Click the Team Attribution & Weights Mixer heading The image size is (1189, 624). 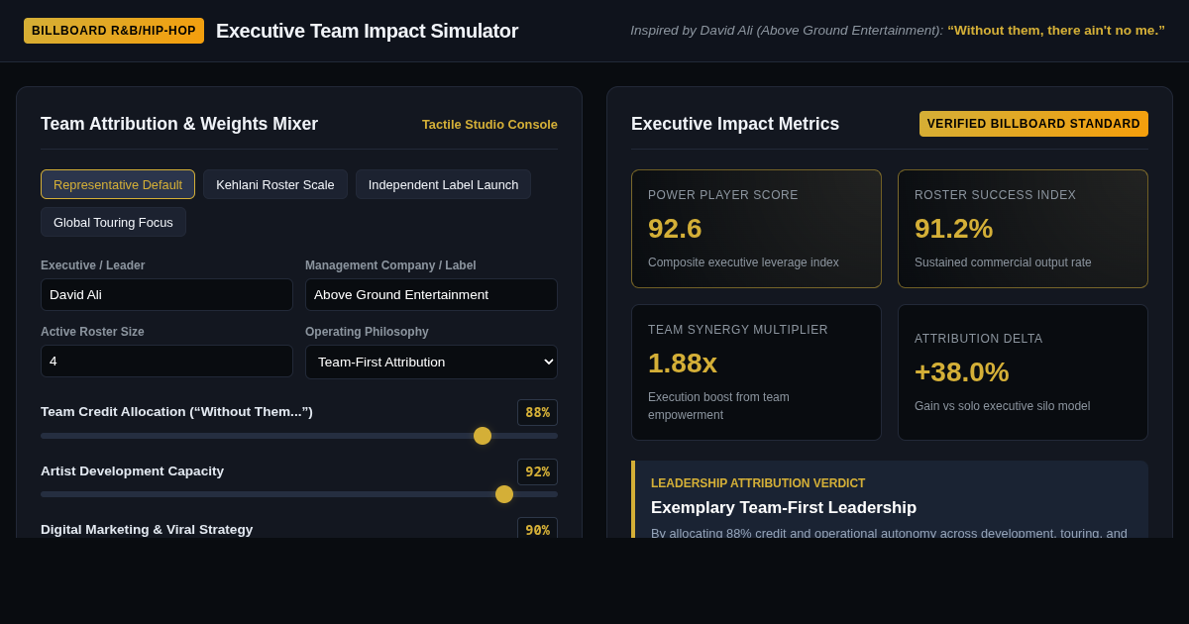179,124
